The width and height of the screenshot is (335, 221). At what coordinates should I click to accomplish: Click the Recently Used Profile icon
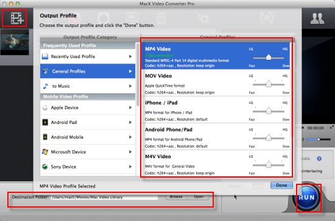[45, 56]
